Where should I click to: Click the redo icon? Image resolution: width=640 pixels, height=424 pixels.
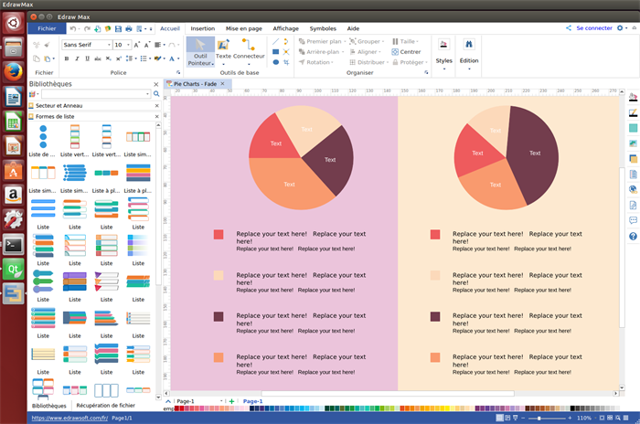(87, 28)
